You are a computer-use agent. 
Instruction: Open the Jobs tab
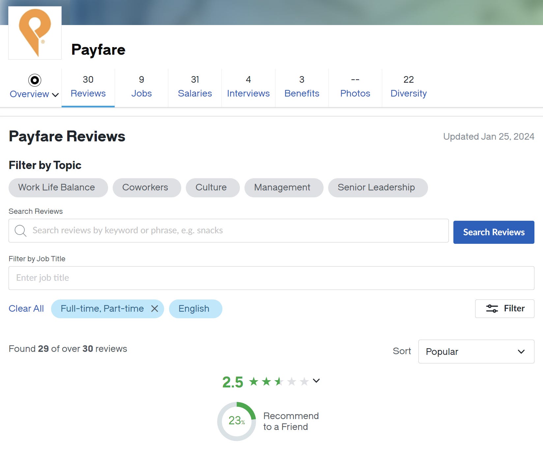coord(141,87)
